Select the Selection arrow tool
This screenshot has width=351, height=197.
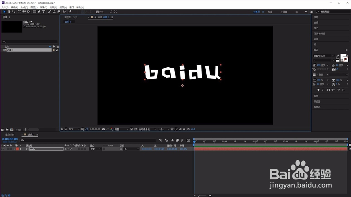pyautogui.click(x=4, y=12)
